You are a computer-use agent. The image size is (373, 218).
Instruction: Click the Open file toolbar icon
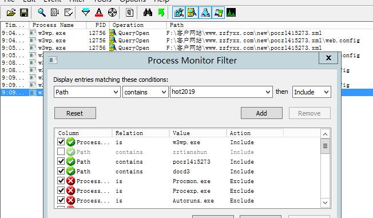point(11,13)
